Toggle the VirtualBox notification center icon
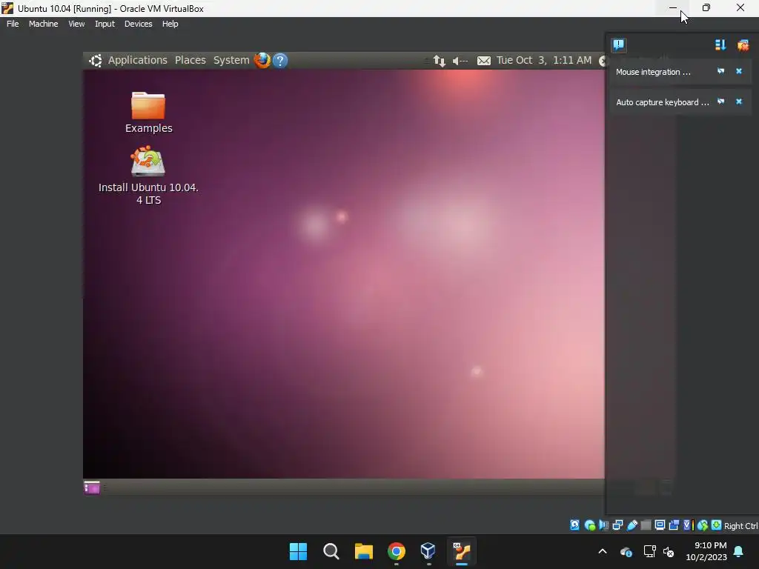759x569 pixels. (619, 45)
